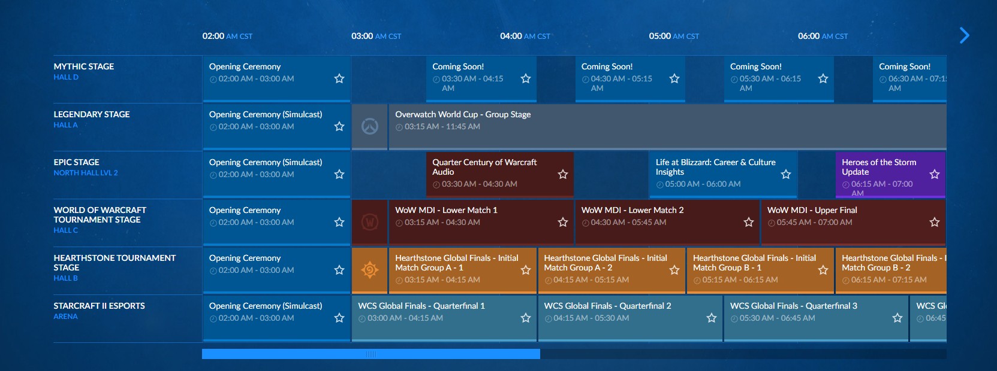Star Quarter Century of Warcraft Audio
This screenshot has height=371, width=997.
point(563,174)
